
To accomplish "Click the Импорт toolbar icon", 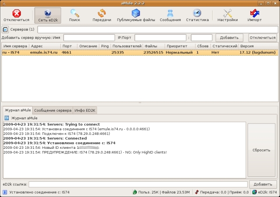I will (x=254, y=15).
